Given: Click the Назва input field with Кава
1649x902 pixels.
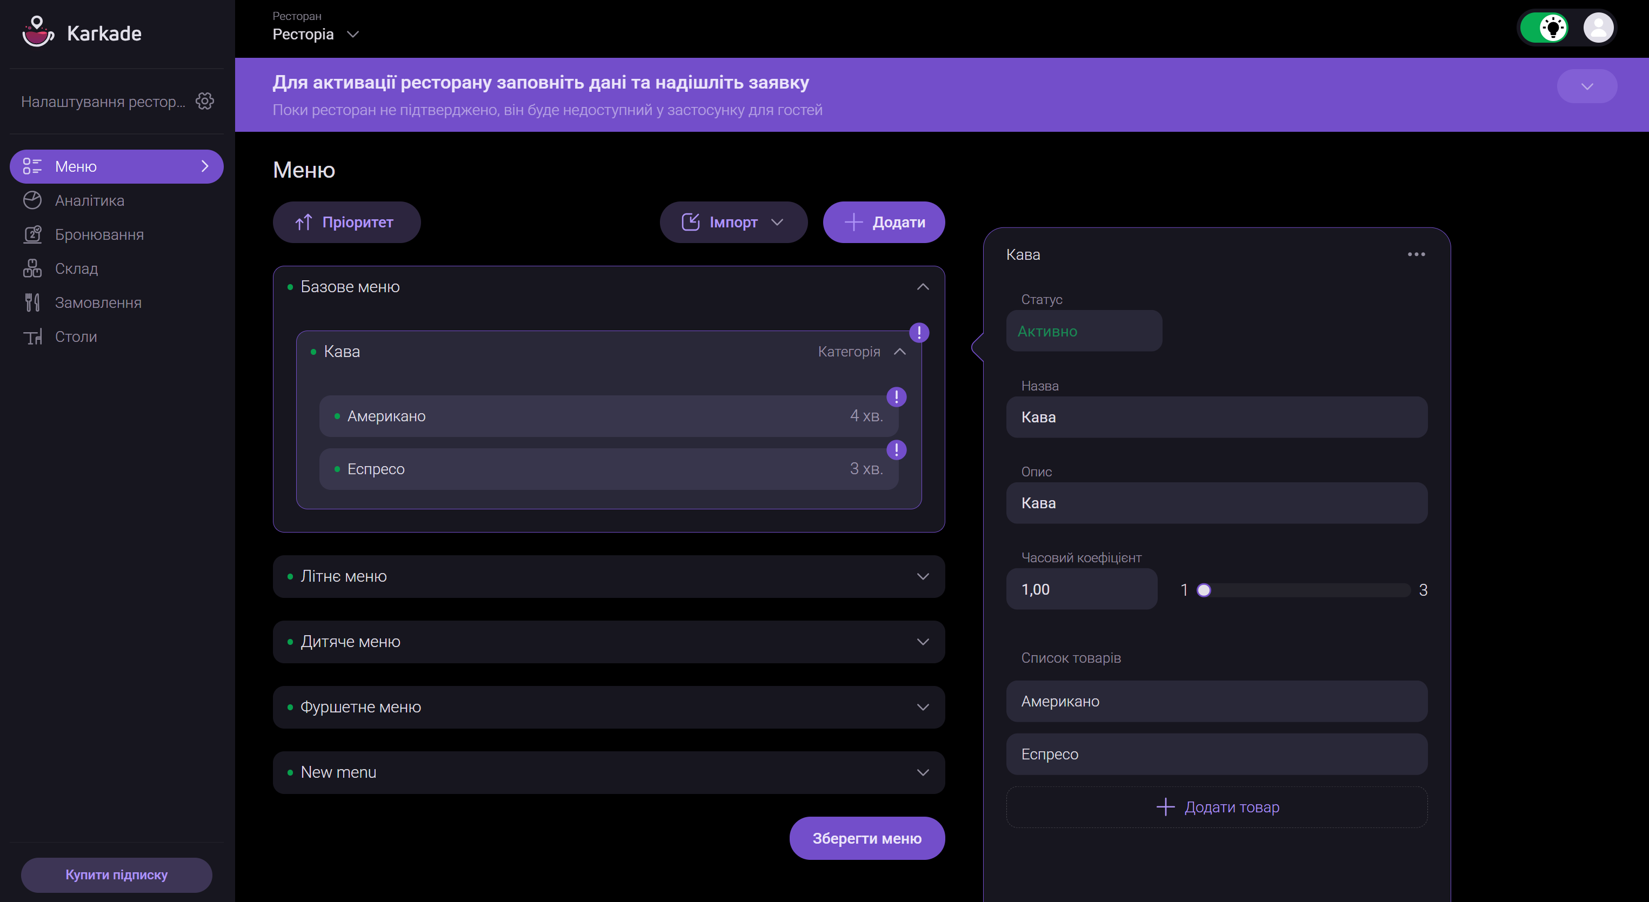Looking at the screenshot, I should click(x=1216, y=417).
